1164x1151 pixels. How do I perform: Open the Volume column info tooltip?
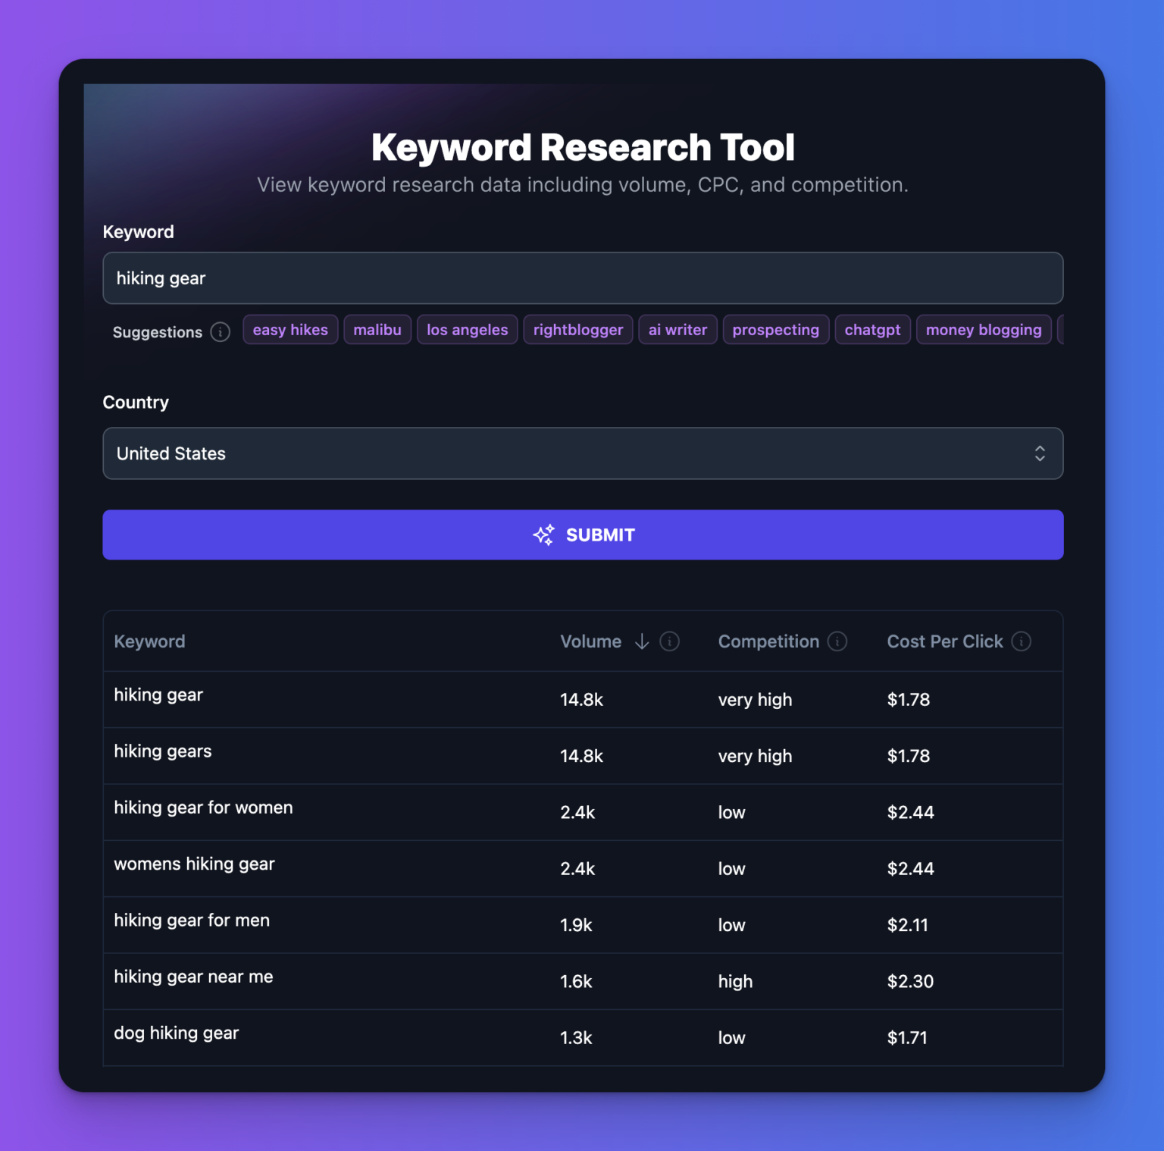click(669, 641)
